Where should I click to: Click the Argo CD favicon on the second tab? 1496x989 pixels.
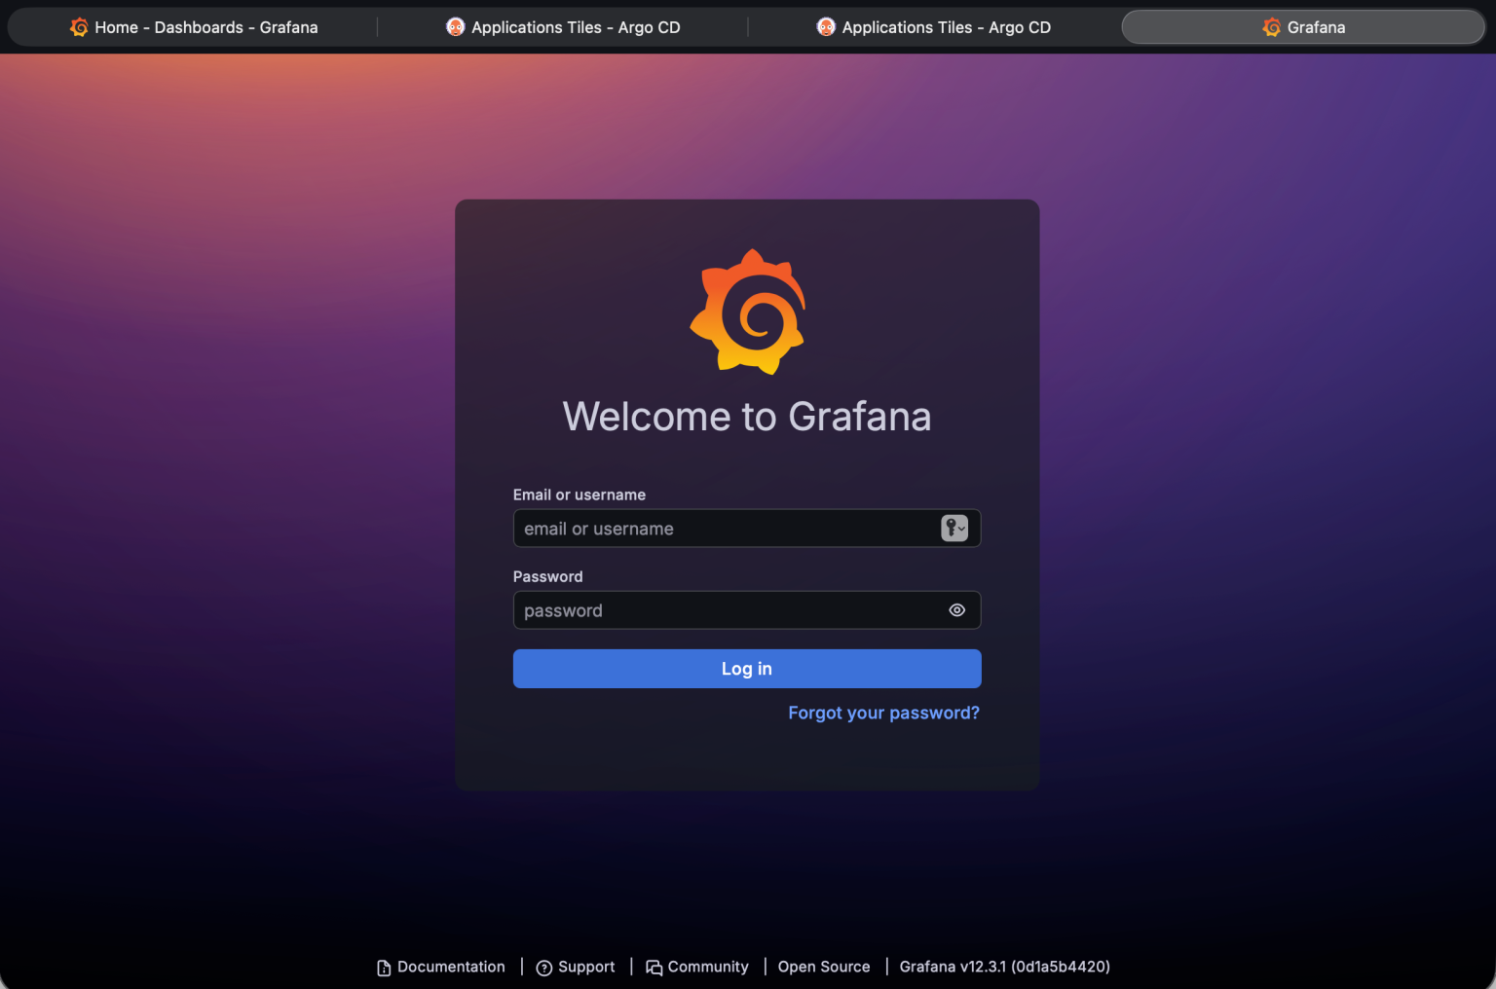[x=456, y=26]
